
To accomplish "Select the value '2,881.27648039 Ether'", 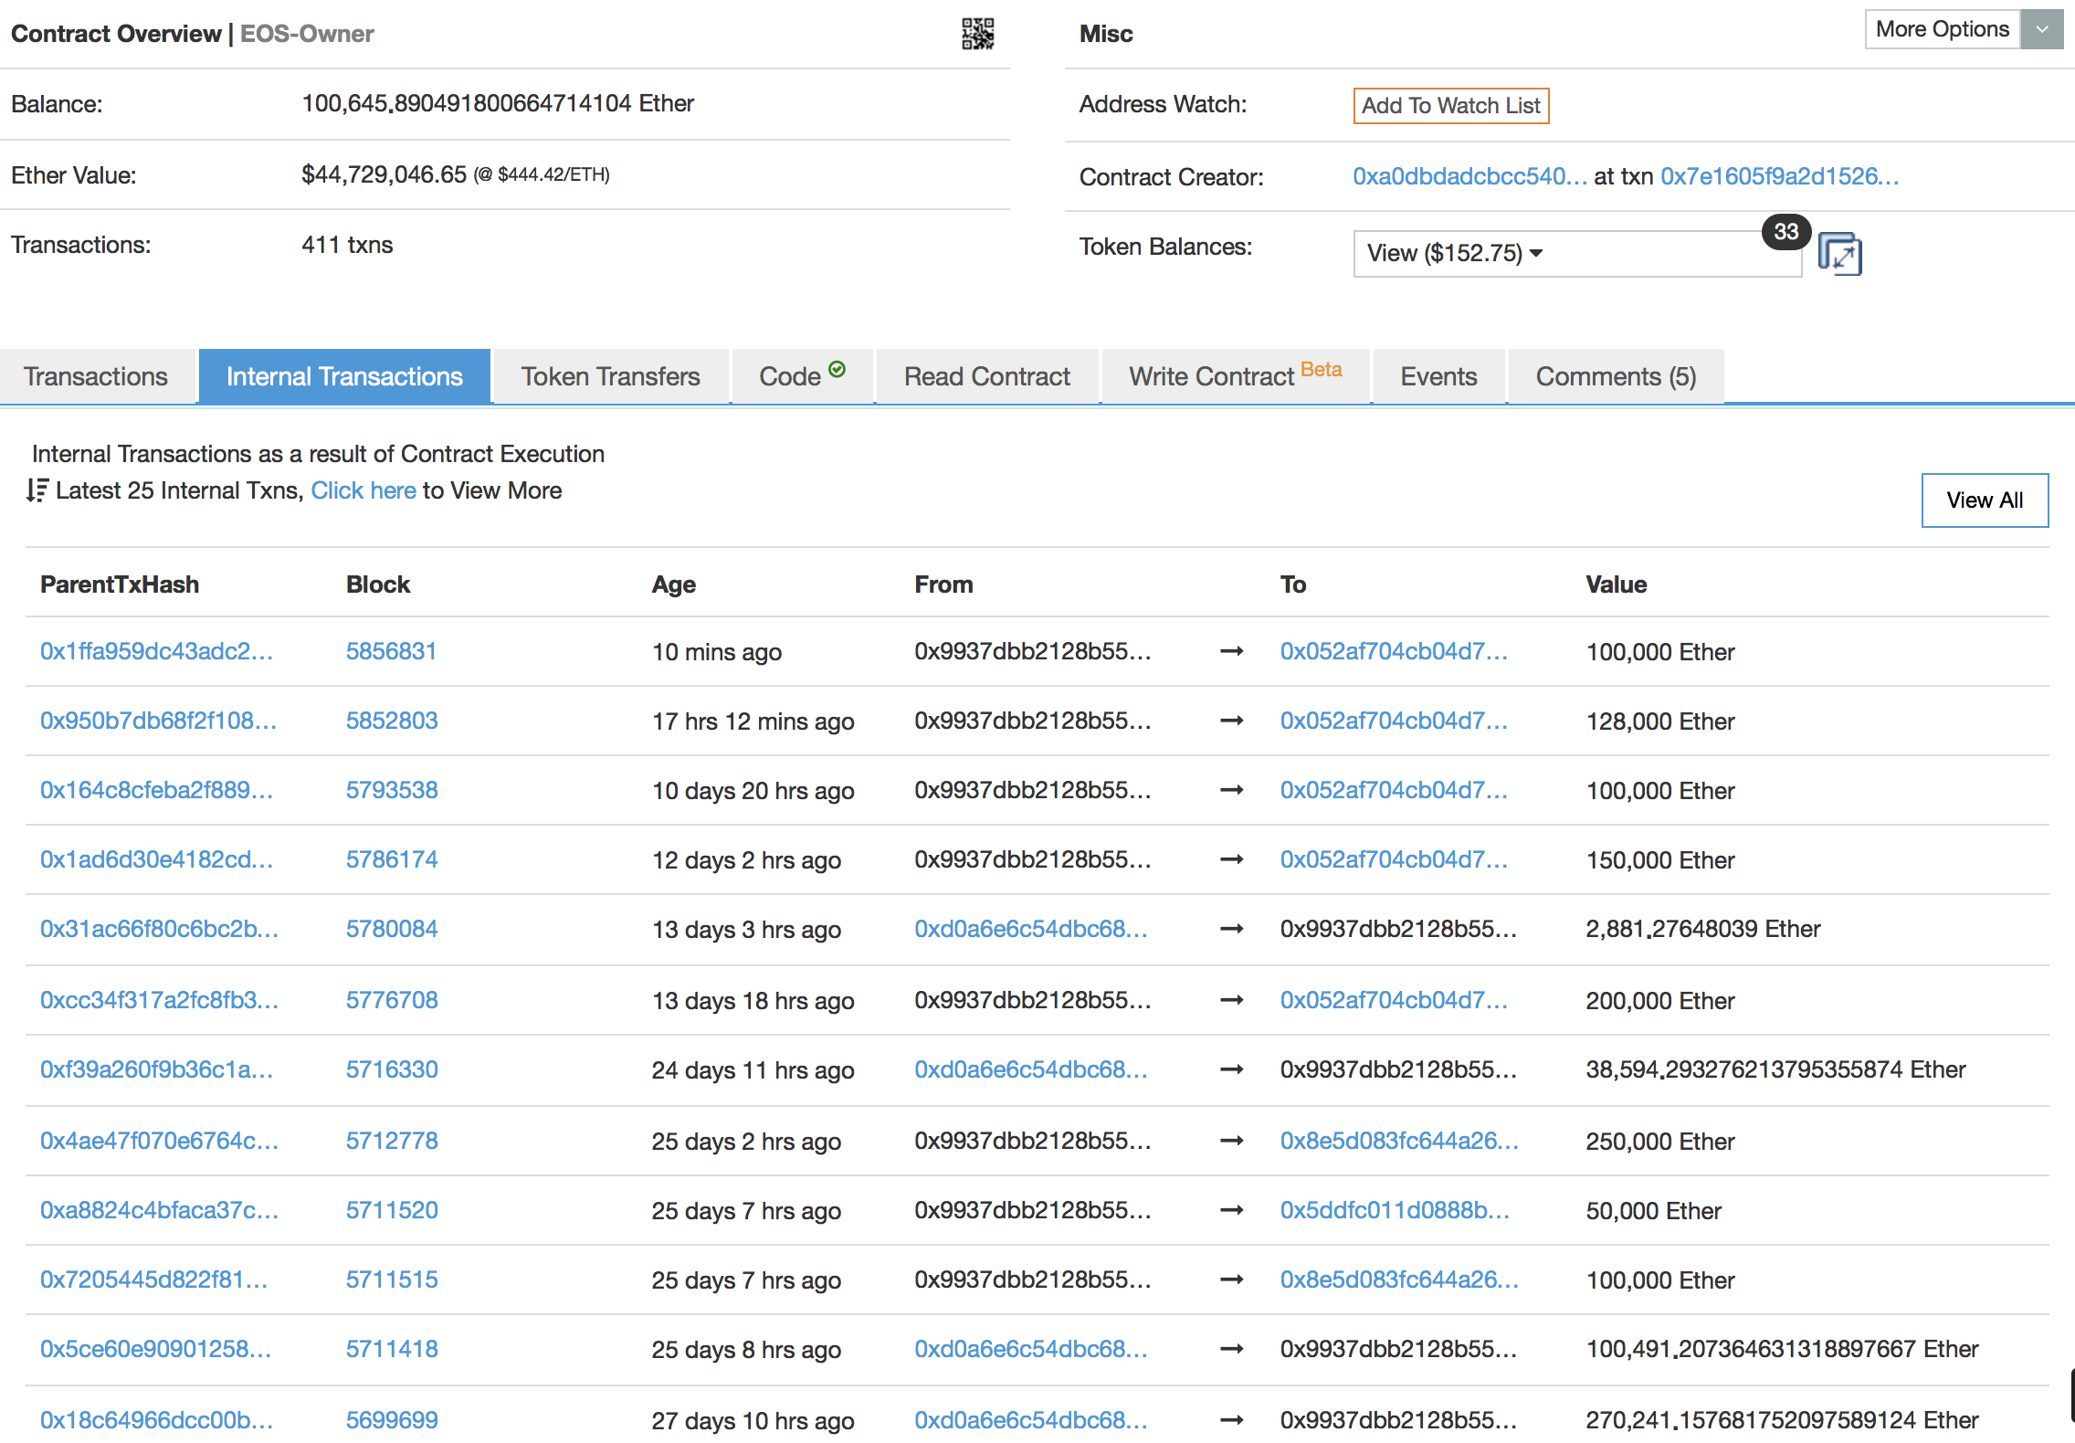I will tap(1703, 929).
